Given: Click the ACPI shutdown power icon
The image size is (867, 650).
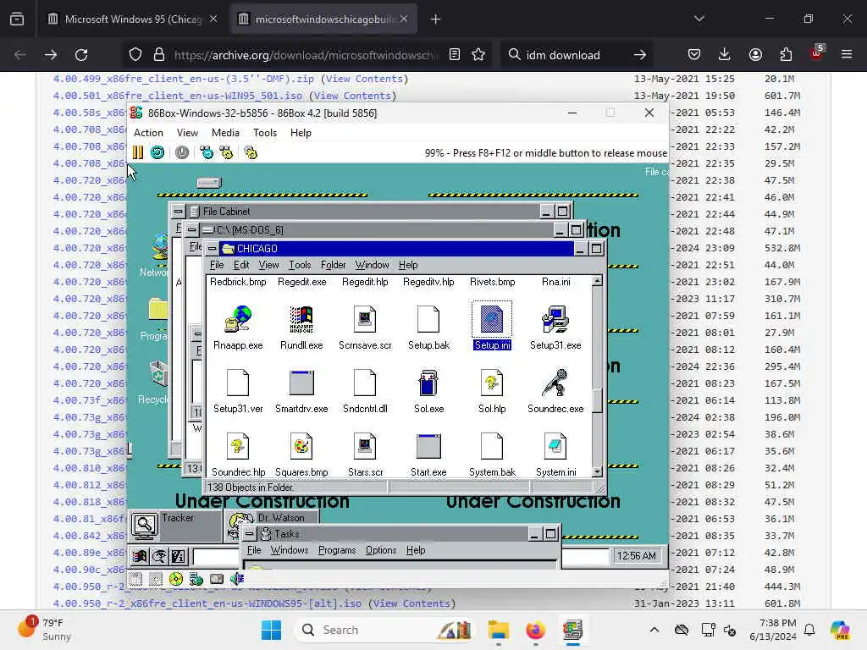Looking at the screenshot, I should coord(182,152).
